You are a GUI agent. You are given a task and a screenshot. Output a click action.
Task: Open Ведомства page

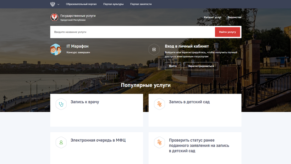[234, 17]
